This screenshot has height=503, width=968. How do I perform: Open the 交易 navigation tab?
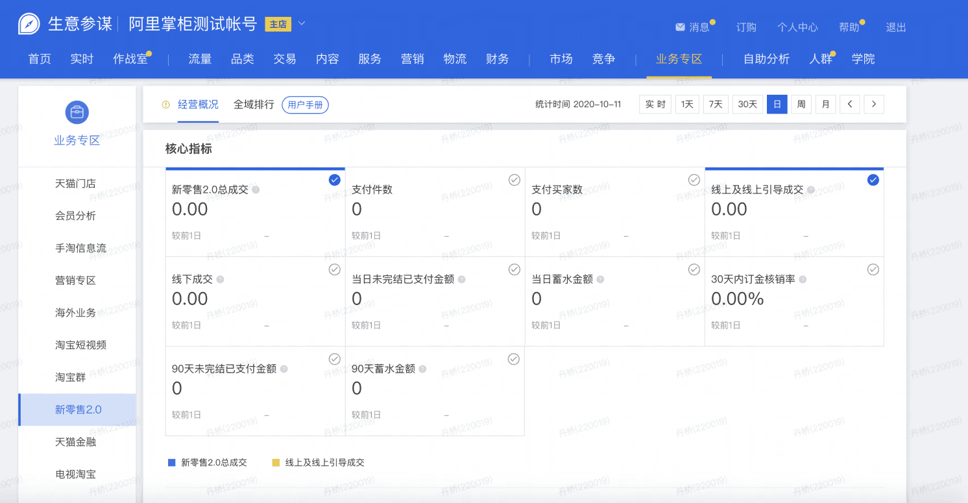[x=285, y=59]
